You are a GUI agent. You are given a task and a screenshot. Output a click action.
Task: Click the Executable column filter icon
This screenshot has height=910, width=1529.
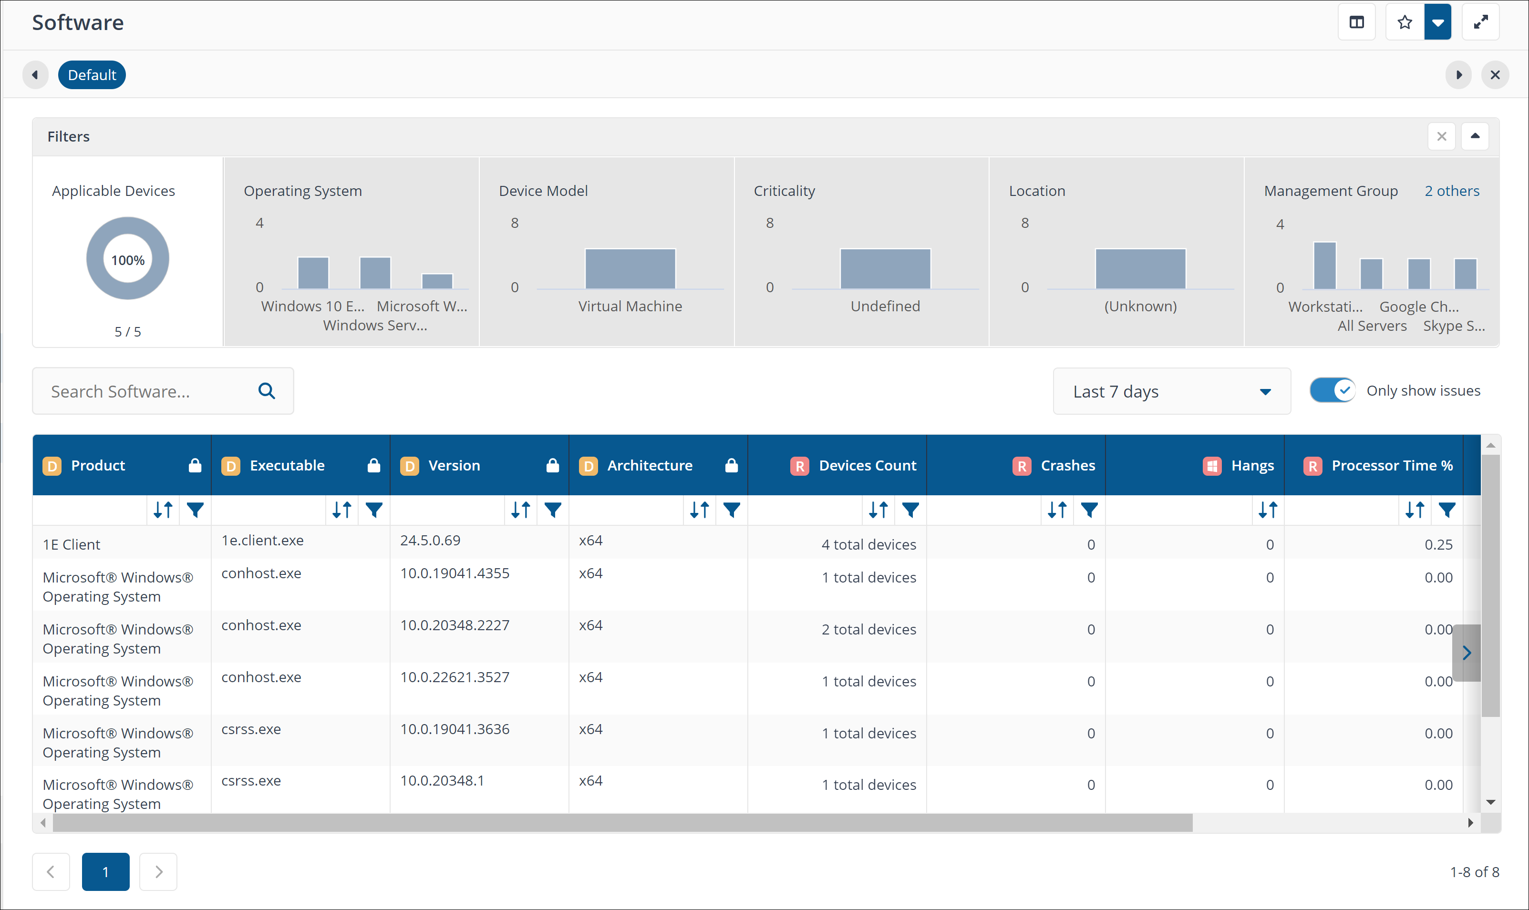(373, 510)
